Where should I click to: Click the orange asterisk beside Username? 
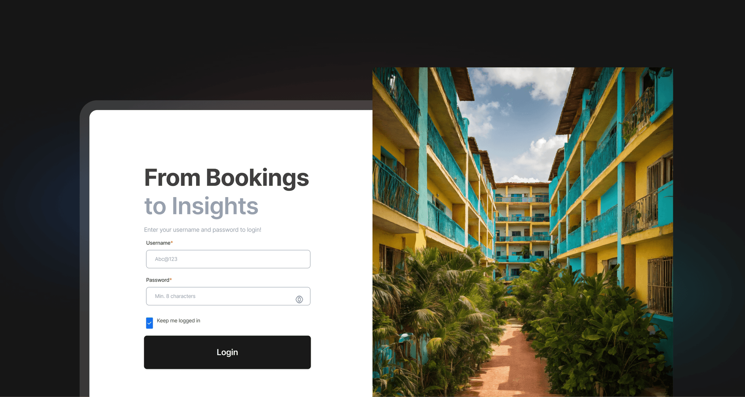(x=172, y=242)
